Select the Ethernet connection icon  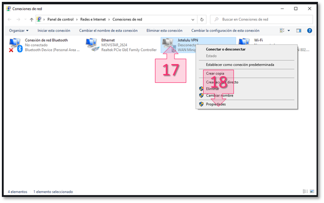pyautogui.click(x=92, y=45)
